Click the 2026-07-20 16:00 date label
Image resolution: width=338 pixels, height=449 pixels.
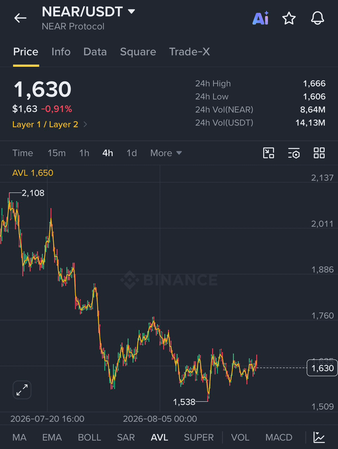47,419
